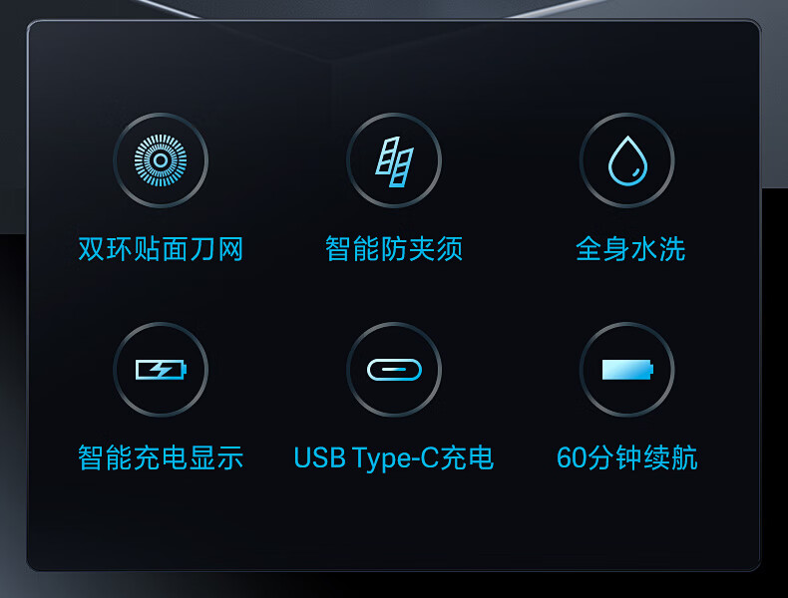Open the 智能防夹须 feature text
The image size is (788, 598).
394,249
